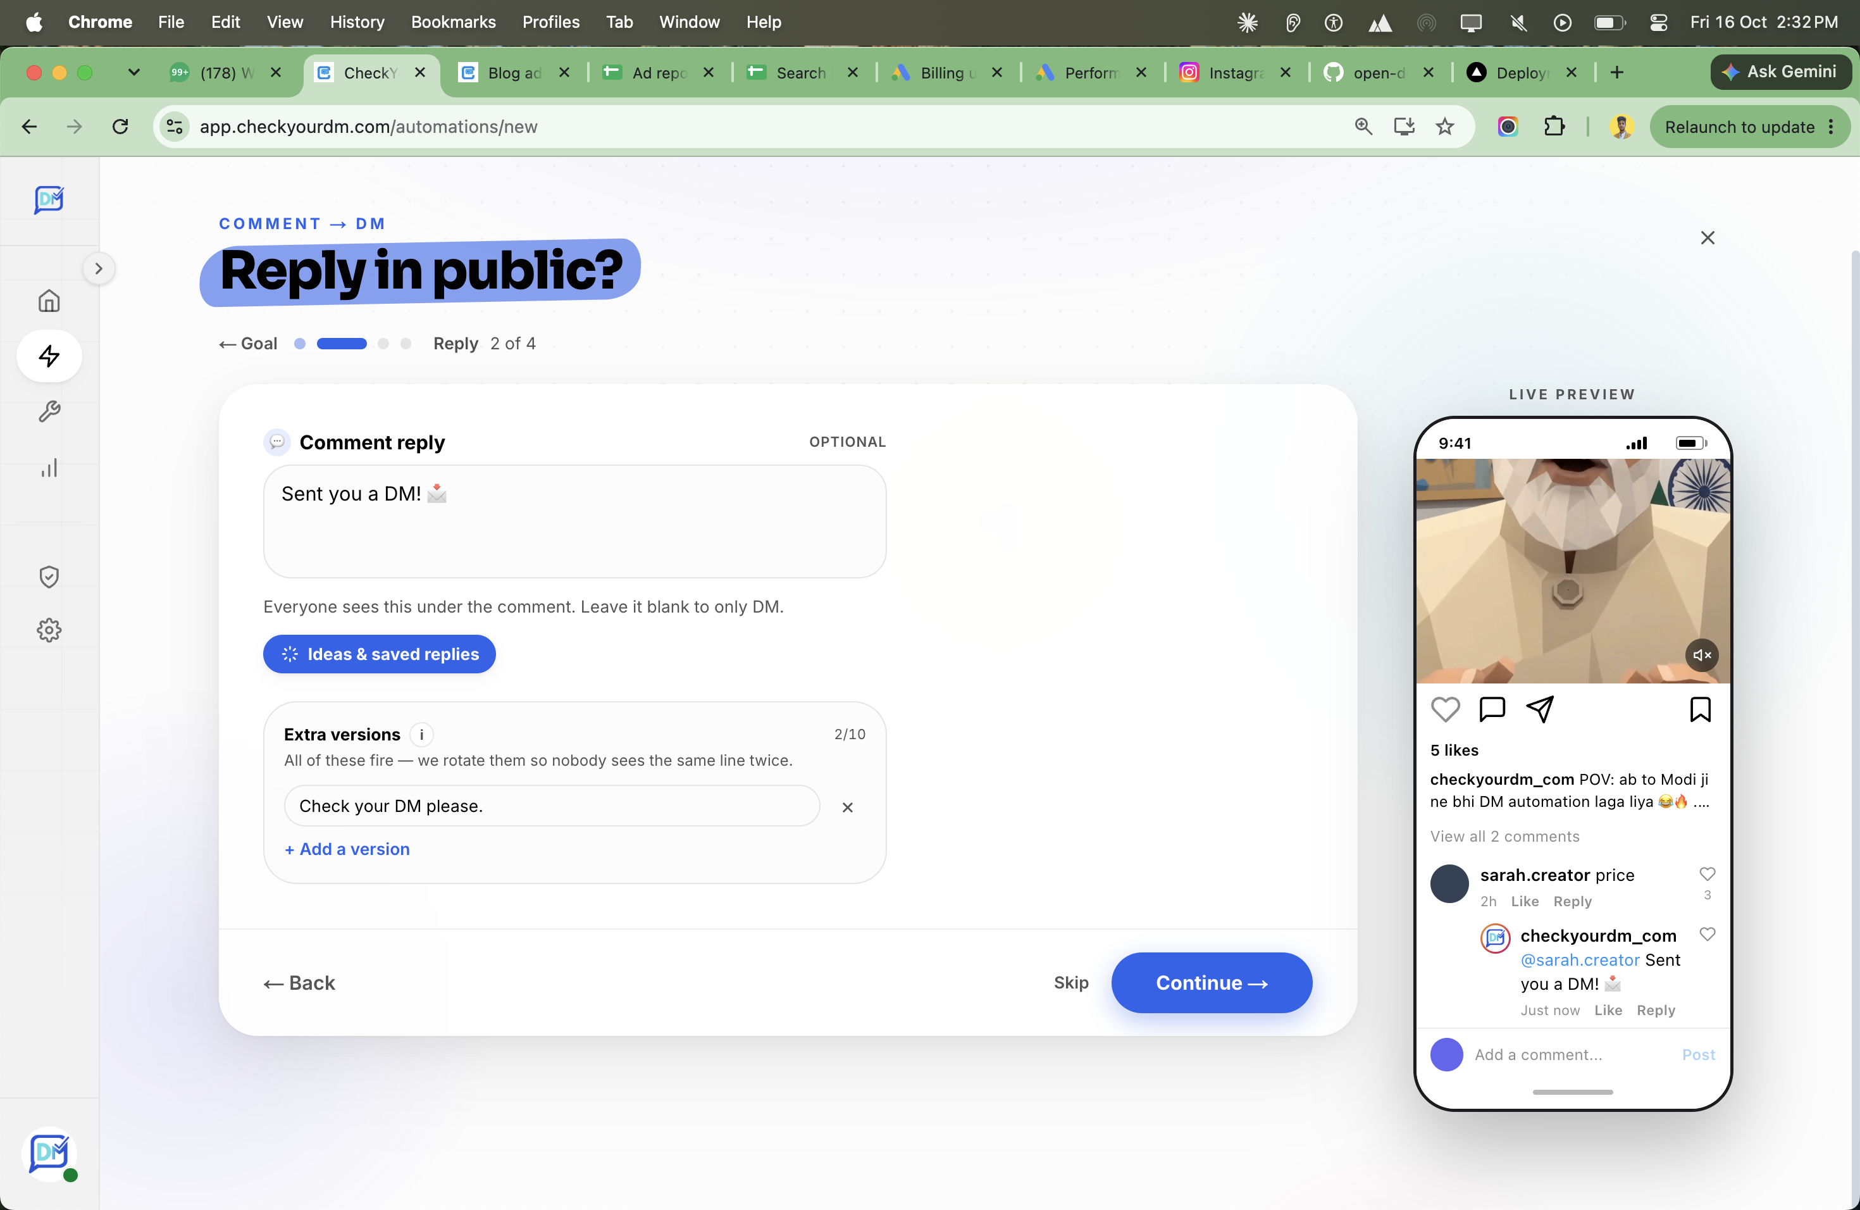Click the first step progress dot

click(x=299, y=344)
